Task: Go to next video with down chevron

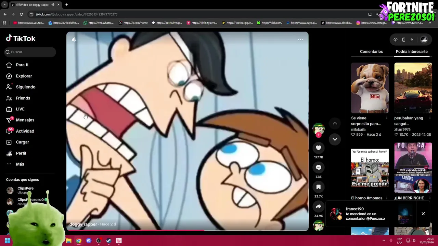Action: (x=335, y=139)
